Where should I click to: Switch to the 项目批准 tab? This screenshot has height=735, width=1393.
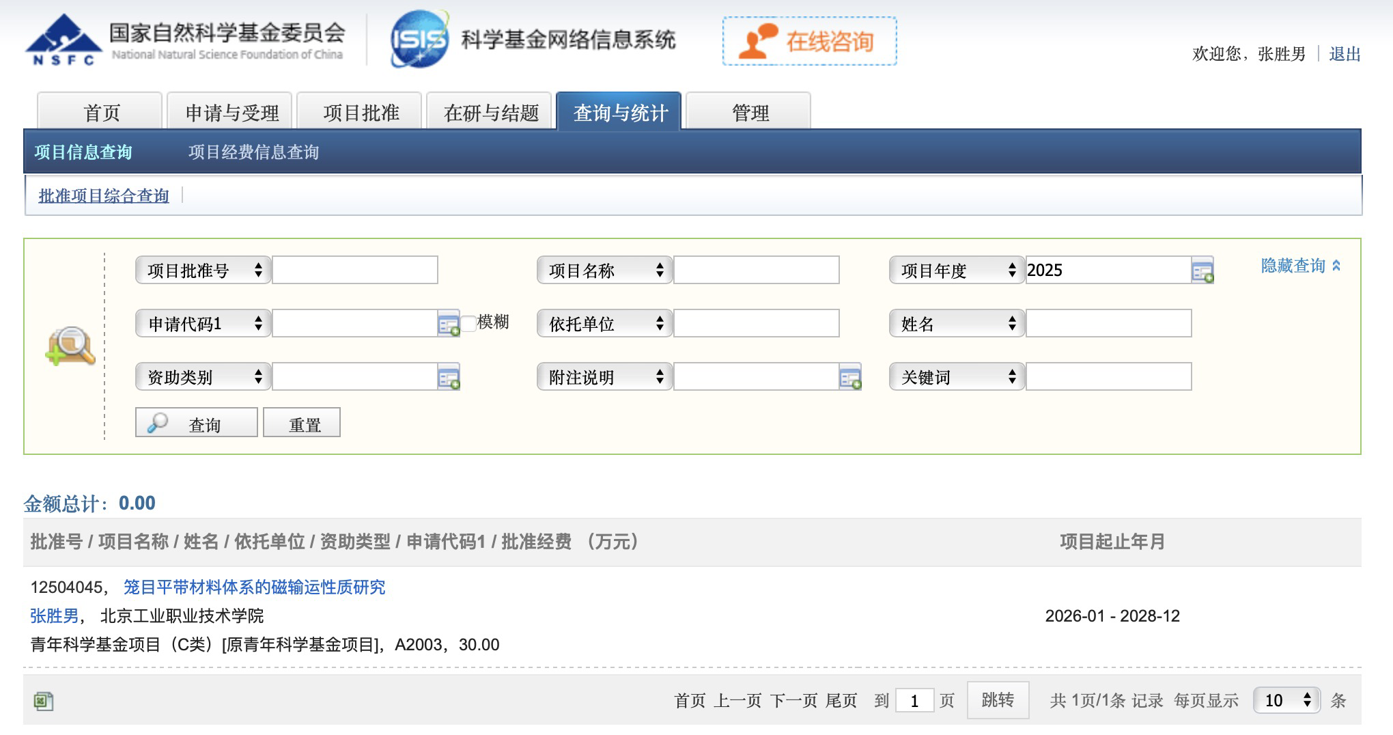pos(359,111)
